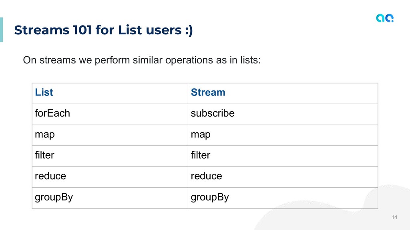
Task: Click the slide title "Streams 101 for List users"
Action: coord(96,30)
